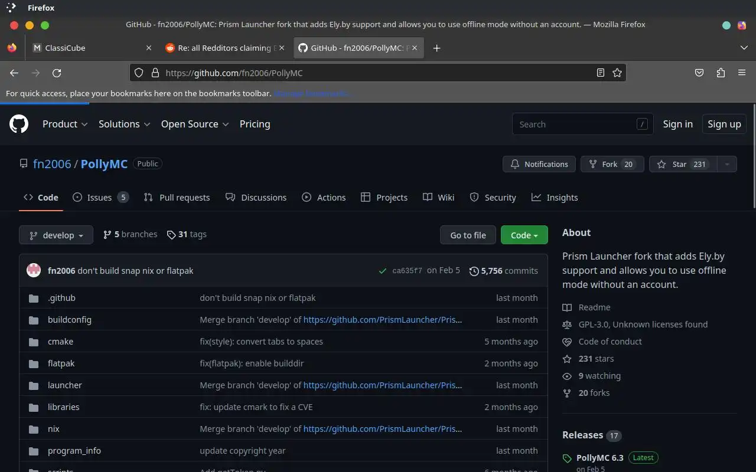Click fn2006 avatar in commit row

click(x=34, y=270)
